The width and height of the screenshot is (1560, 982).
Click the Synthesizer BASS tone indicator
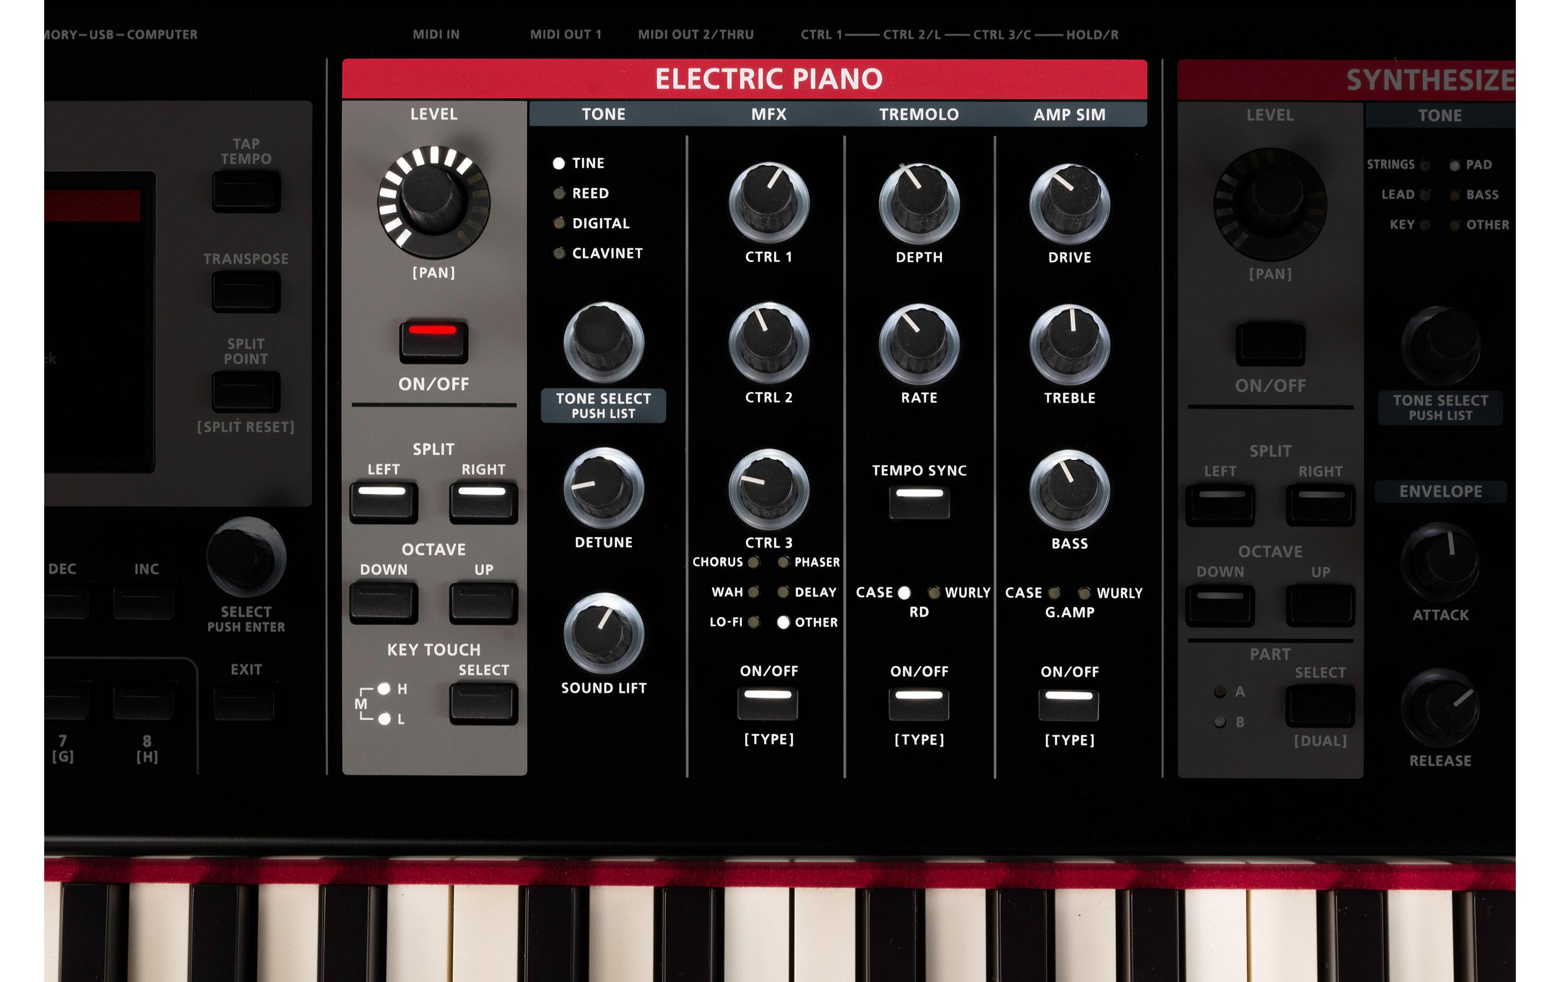[1454, 195]
